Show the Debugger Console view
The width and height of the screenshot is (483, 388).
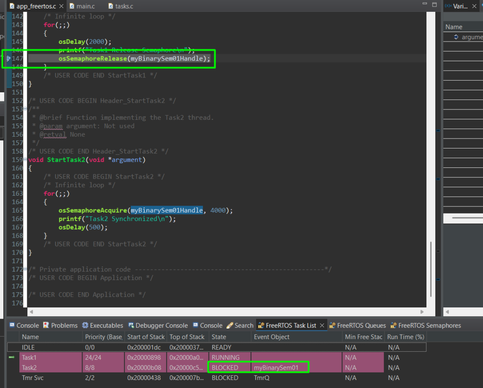click(x=161, y=325)
